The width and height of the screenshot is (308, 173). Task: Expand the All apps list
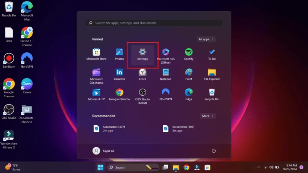(x=206, y=39)
